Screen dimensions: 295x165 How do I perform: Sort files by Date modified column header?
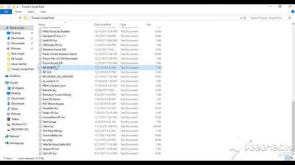[103, 24]
